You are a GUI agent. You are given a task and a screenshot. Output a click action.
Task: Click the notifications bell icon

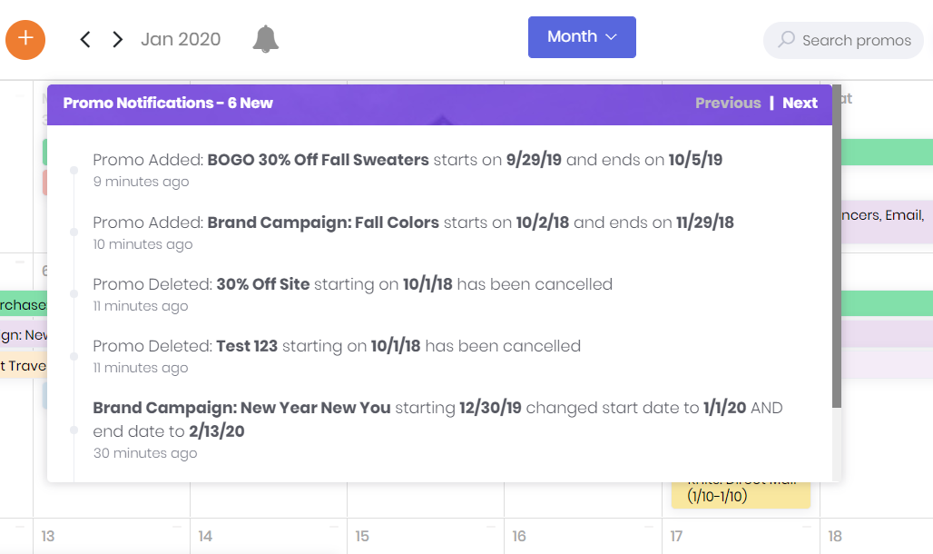pos(265,39)
